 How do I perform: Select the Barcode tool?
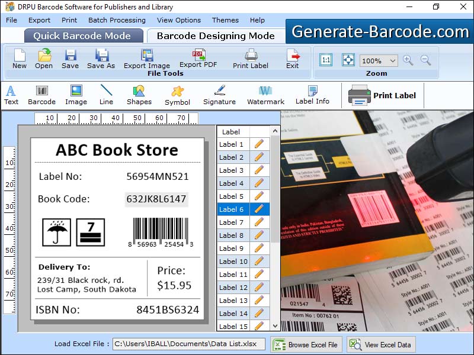pos(41,95)
